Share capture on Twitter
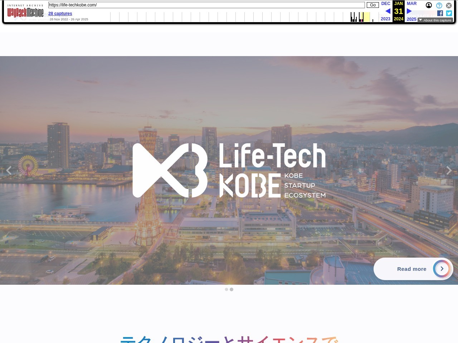The image size is (458, 343). (449, 13)
